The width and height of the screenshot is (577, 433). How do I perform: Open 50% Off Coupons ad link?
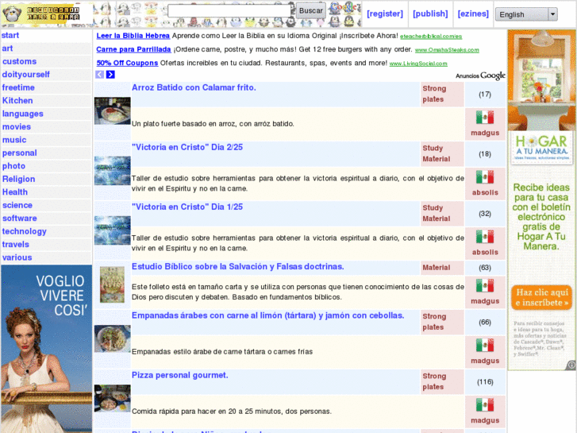[x=127, y=63]
